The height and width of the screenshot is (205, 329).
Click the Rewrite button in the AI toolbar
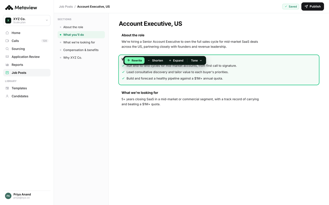[x=134, y=60]
